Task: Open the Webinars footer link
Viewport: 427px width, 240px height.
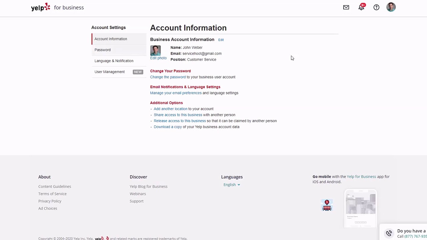Action: [x=138, y=194]
